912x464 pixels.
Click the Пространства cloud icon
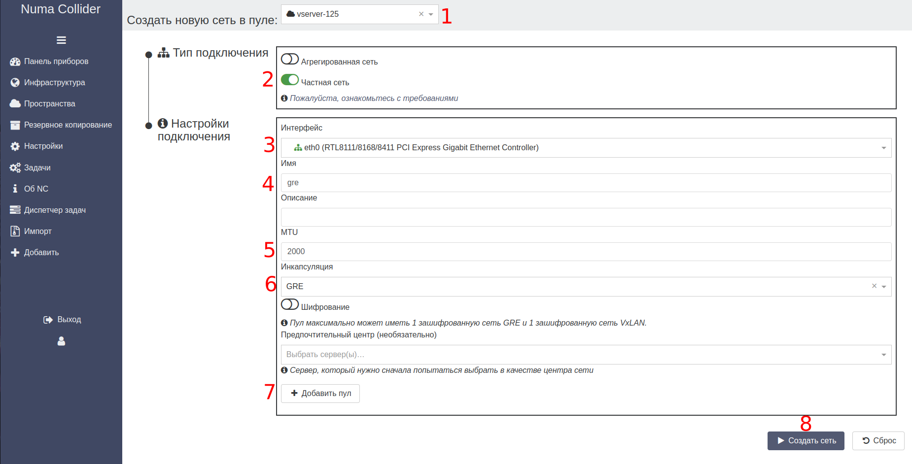point(15,104)
